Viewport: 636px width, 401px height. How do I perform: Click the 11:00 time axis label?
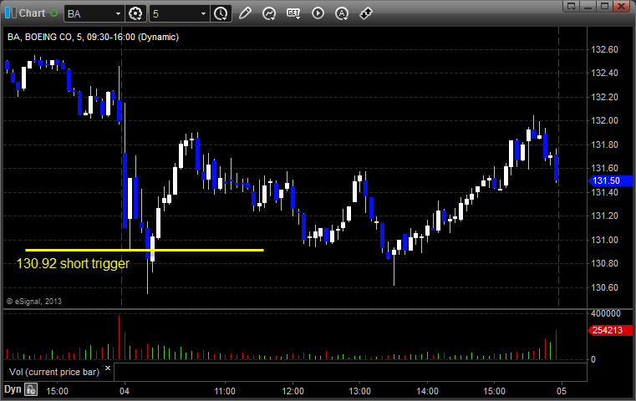(225, 391)
